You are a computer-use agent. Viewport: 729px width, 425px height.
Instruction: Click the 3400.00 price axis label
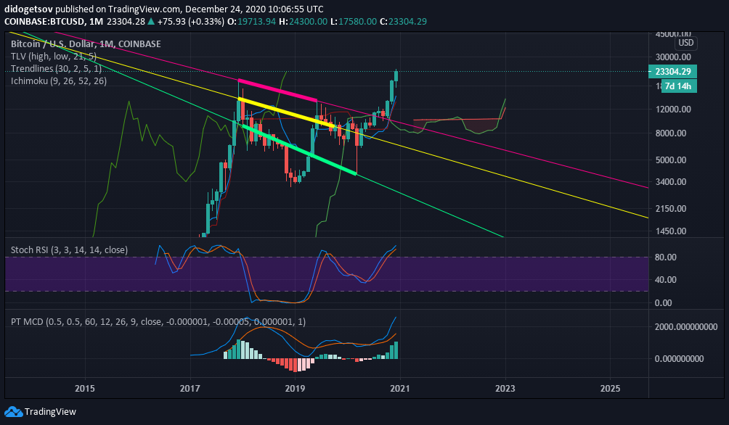point(671,181)
